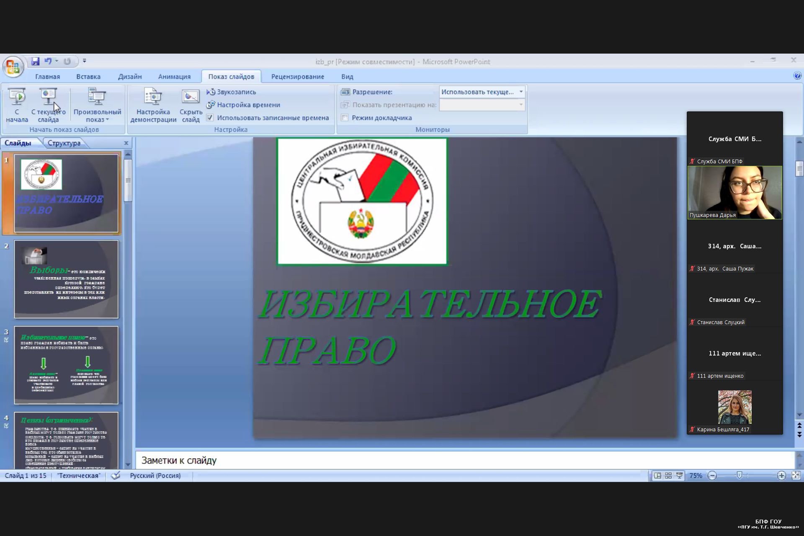
Task: Click the main editor scroll up arrow
Action: tap(799, 142)
